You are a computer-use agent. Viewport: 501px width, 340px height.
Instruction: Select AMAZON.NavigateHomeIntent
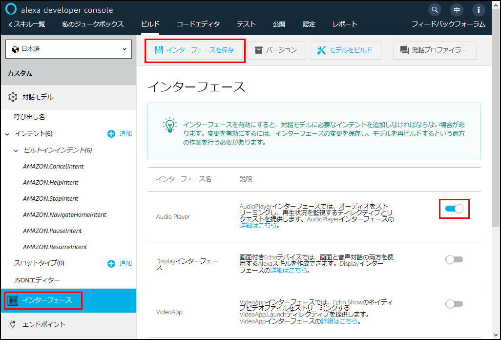[64, 215]
